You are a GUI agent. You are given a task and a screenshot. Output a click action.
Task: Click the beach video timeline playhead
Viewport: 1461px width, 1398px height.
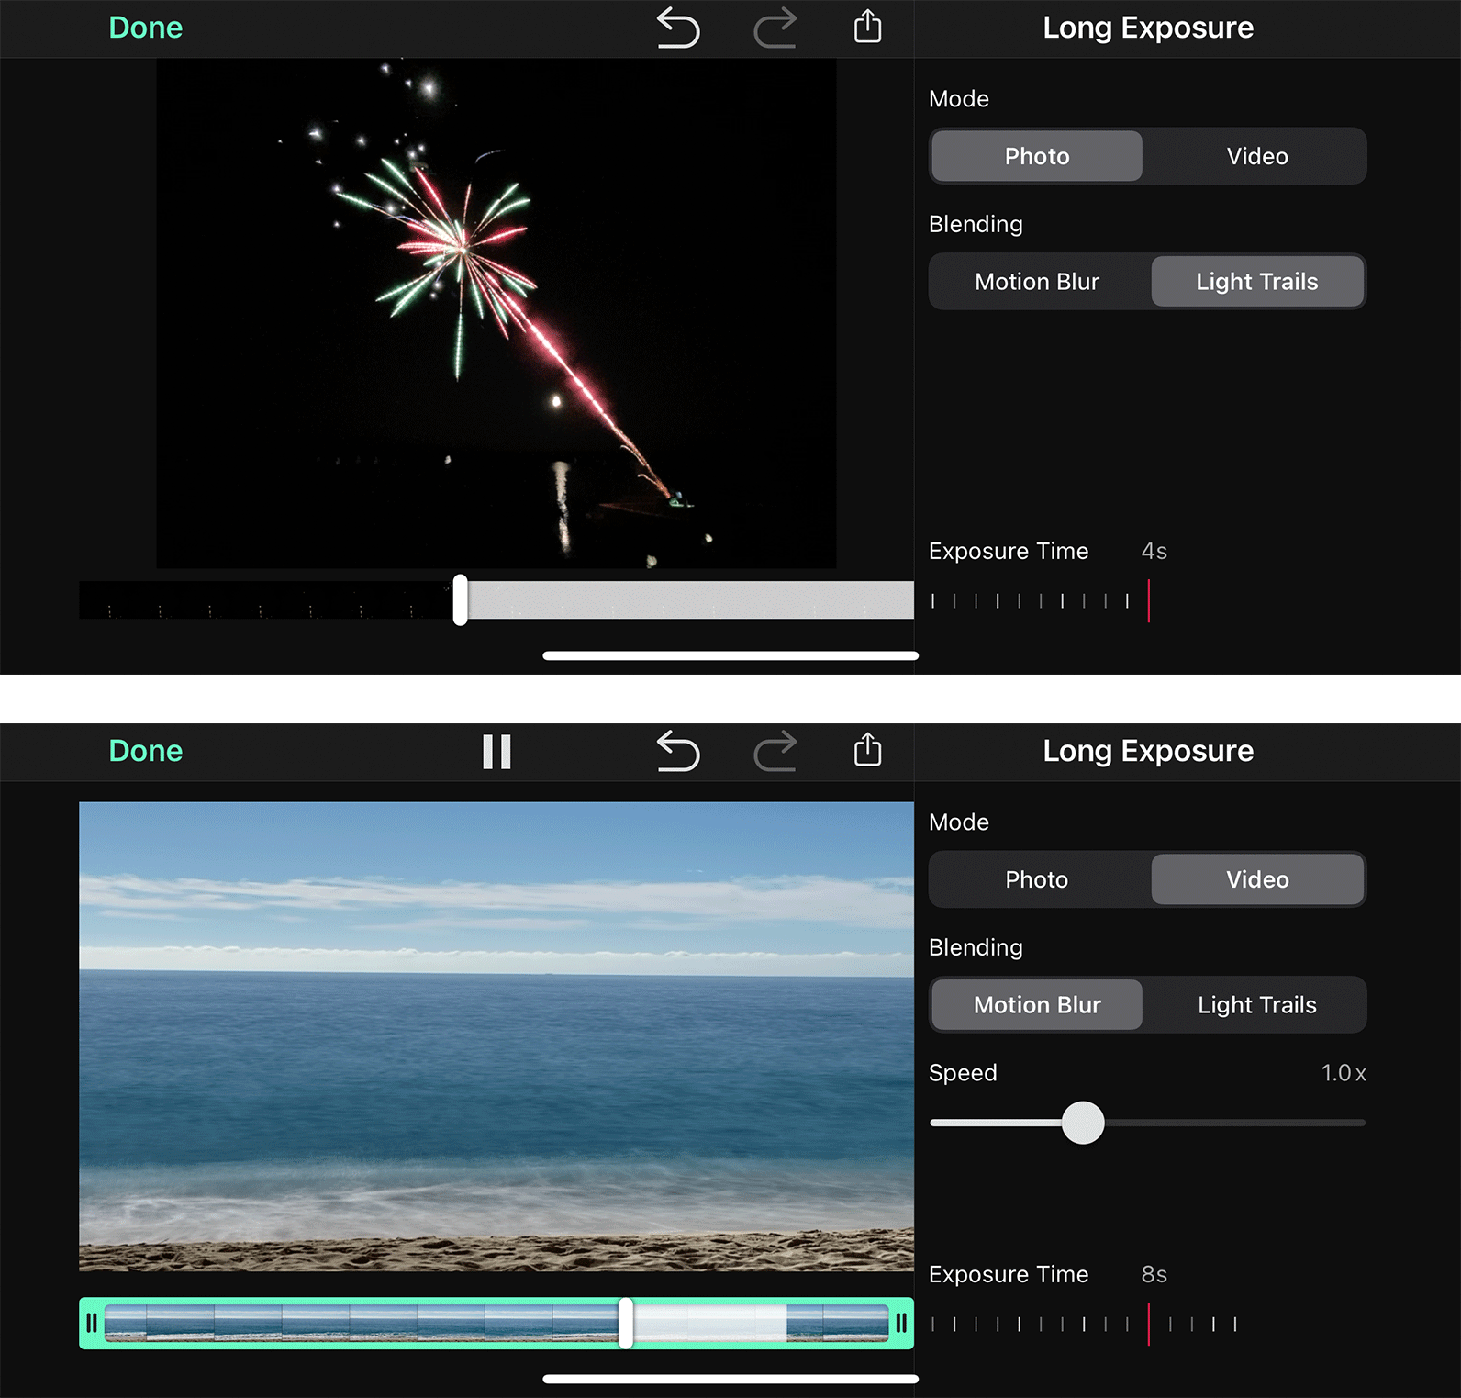pyautogui.click(x=626, y=1323)
